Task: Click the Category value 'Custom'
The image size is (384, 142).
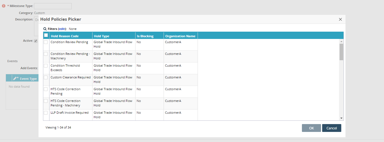Action: click(x=39, y=13)
